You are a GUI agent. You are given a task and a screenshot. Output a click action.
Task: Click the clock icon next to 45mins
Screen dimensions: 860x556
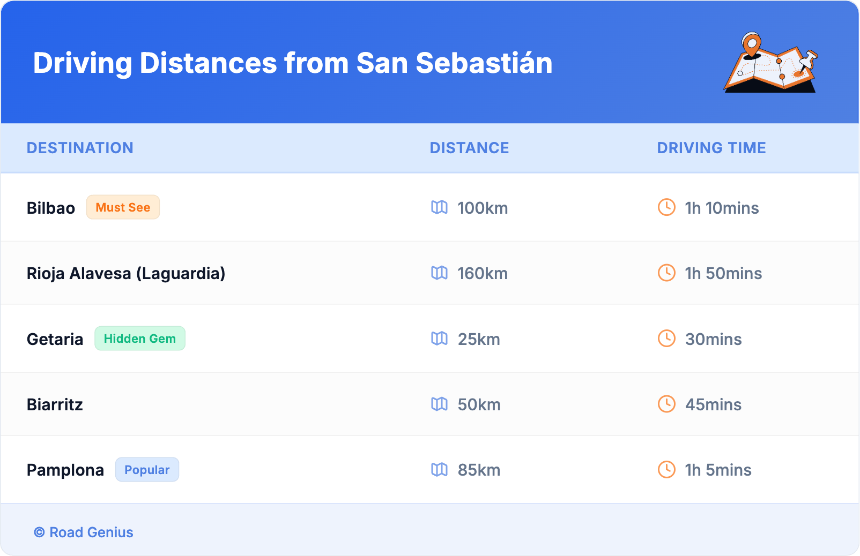666,404
